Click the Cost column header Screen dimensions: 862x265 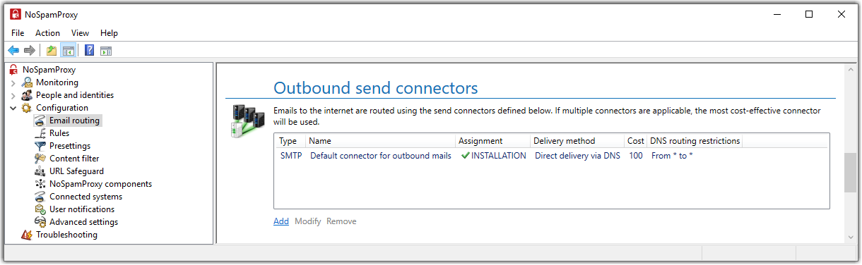point(636,141)
